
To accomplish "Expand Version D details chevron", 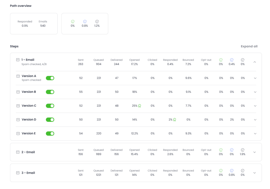I will pos(255,120).
